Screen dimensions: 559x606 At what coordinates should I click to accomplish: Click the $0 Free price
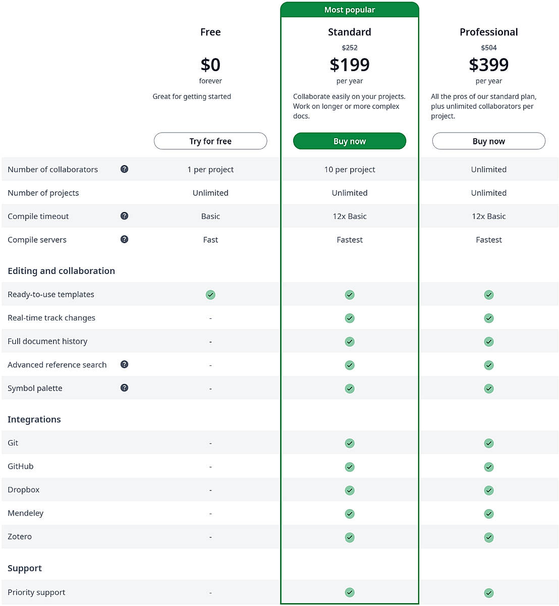[x=210, y=65]
